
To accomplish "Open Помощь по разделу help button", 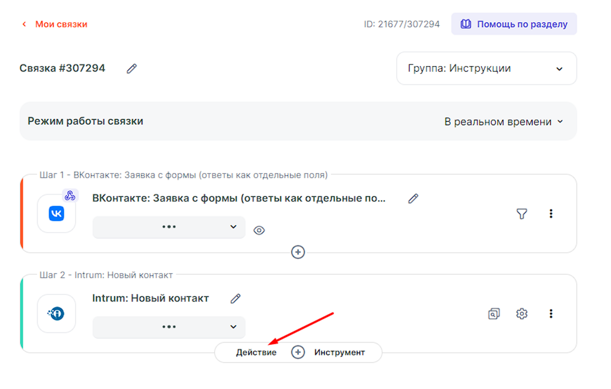I will coord(514,24).
